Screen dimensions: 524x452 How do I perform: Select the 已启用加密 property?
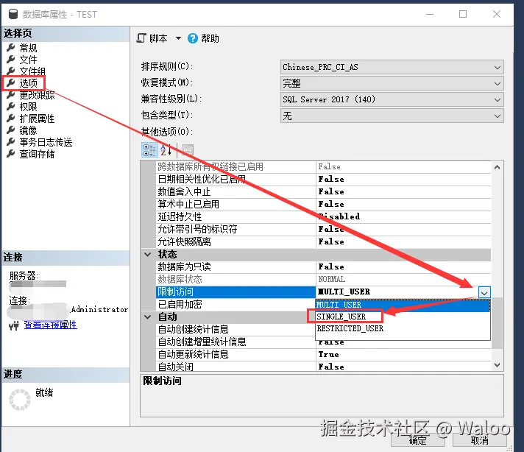tap(236, 304)
